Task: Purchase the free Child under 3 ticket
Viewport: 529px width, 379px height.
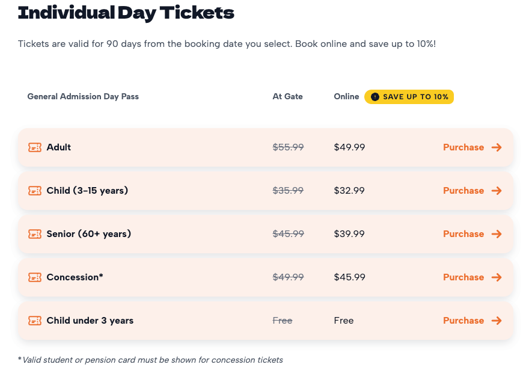Action: (463, 321)
